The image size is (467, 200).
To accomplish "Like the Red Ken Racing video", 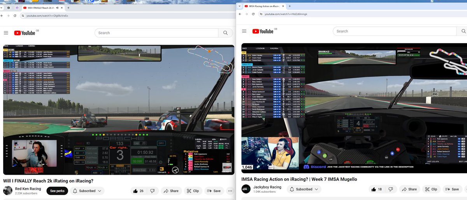I will click(139, 191).
